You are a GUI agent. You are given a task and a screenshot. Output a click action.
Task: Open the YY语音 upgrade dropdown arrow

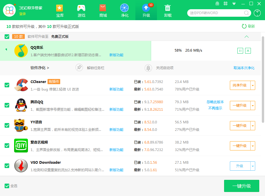click(253, 126)
